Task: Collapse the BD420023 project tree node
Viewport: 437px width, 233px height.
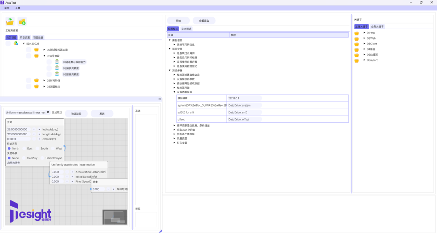Action: 24,44
